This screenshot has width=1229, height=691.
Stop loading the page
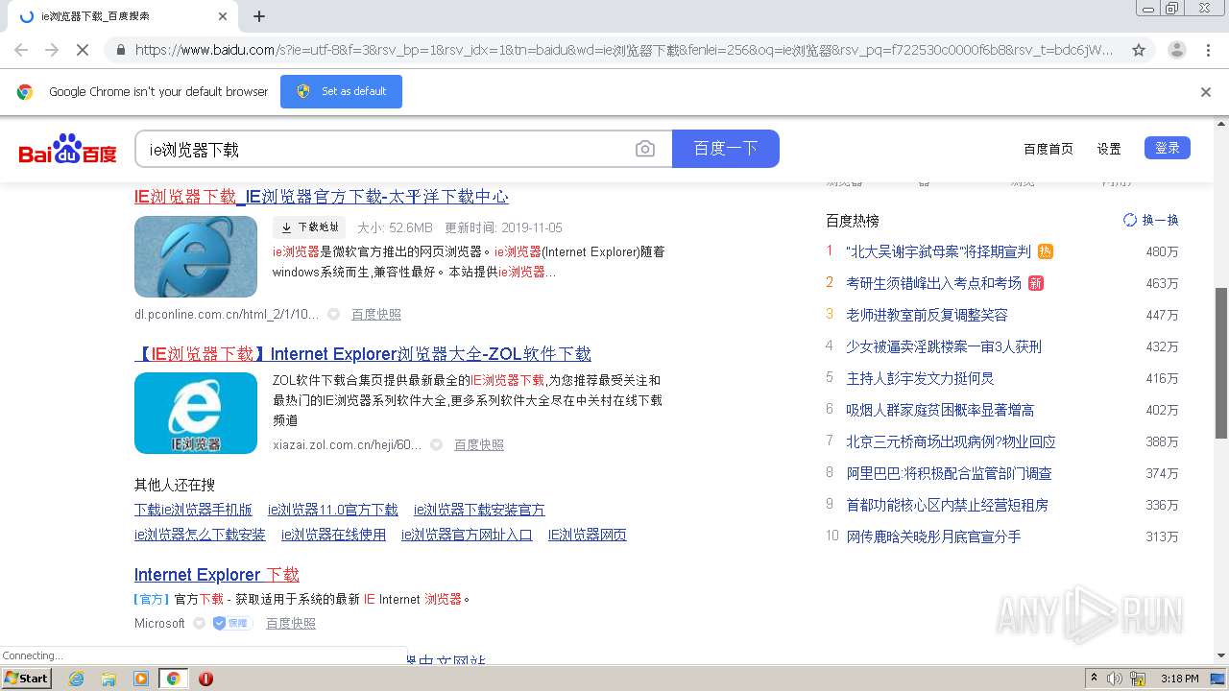coord(83,50)
